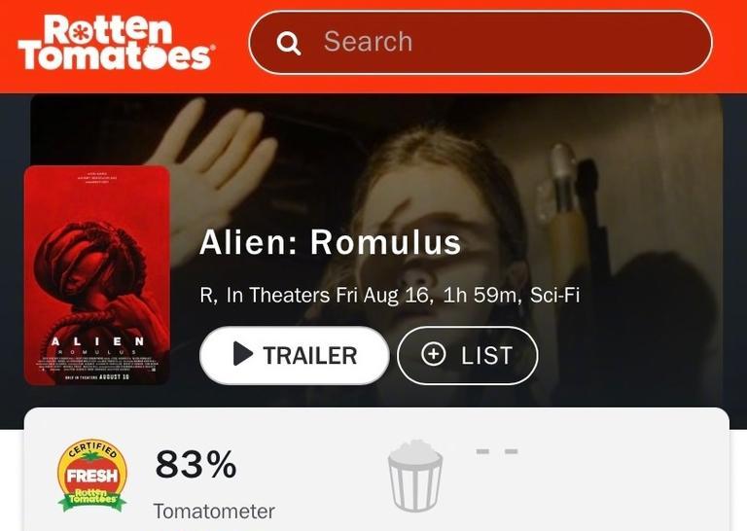
Task: Click the R rating label
Action: pyautogui.click(x=206, y=296)
